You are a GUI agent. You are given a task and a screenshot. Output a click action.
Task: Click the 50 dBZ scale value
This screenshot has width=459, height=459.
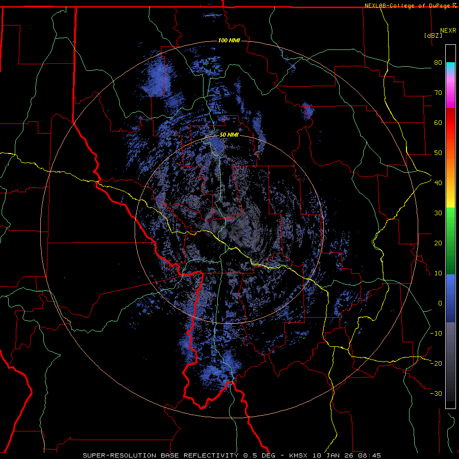tap(438, 153)
